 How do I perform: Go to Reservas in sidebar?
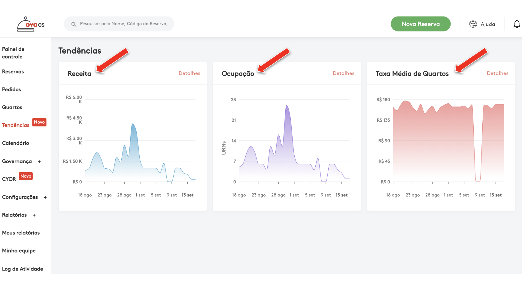coord(13,72)
